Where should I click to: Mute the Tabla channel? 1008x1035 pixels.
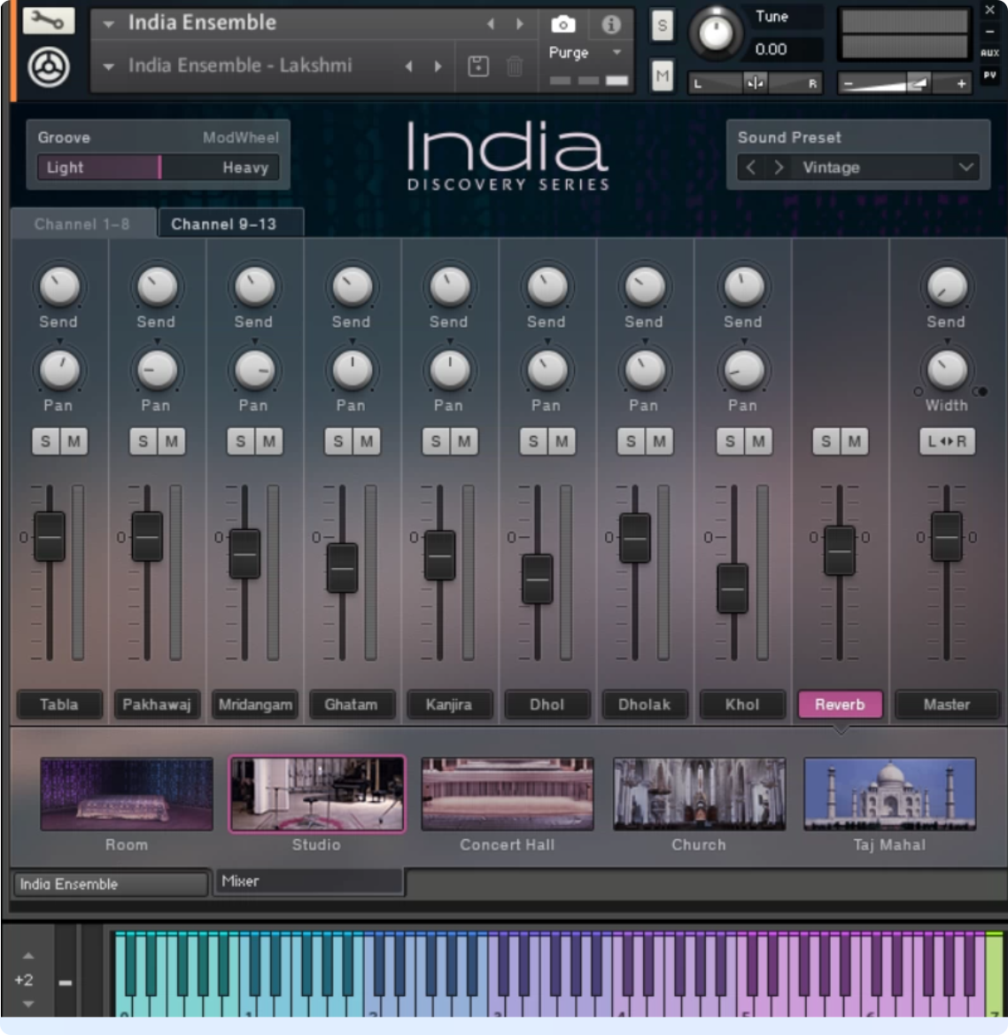point(74,441)
